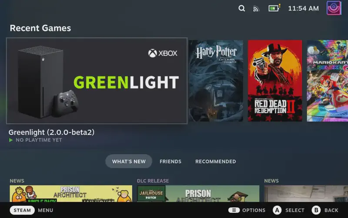The width and height of the screenshot is (348, 218).
Task: Click the clock showing 11:54 AM
Action: tap(303, 8)
